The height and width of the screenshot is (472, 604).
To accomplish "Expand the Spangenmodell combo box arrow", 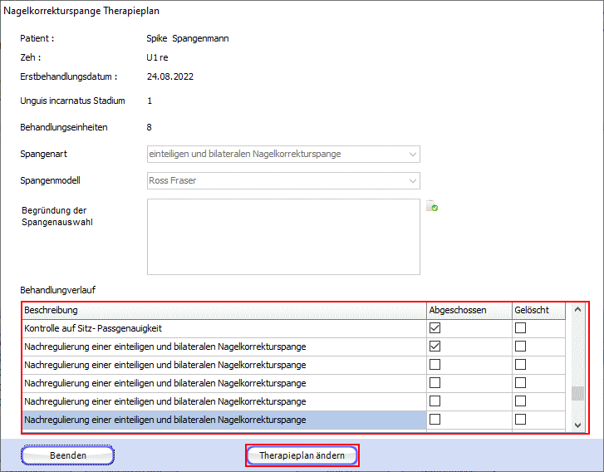I will [413, 180].
